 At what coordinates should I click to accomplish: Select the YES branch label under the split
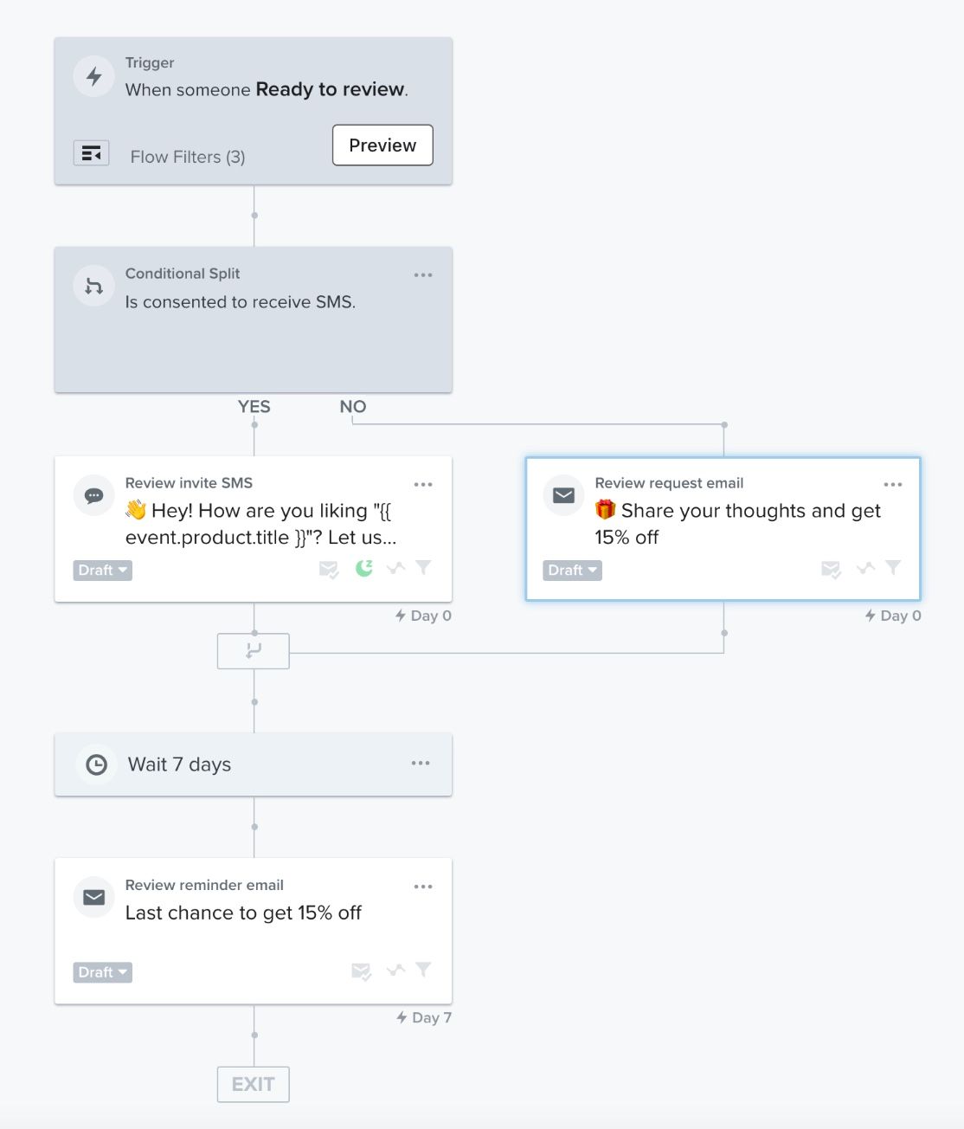[x=254, y=406]
